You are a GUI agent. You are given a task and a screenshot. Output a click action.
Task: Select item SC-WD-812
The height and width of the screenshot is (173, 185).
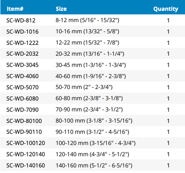[21, 21]
